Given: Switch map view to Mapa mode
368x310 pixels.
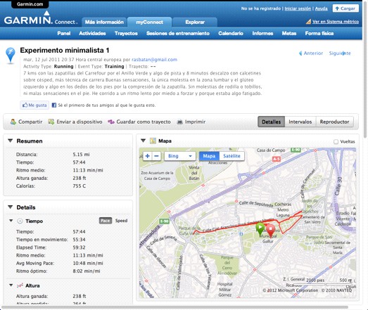Looking at the screenshot, I should tap(209, 156).
